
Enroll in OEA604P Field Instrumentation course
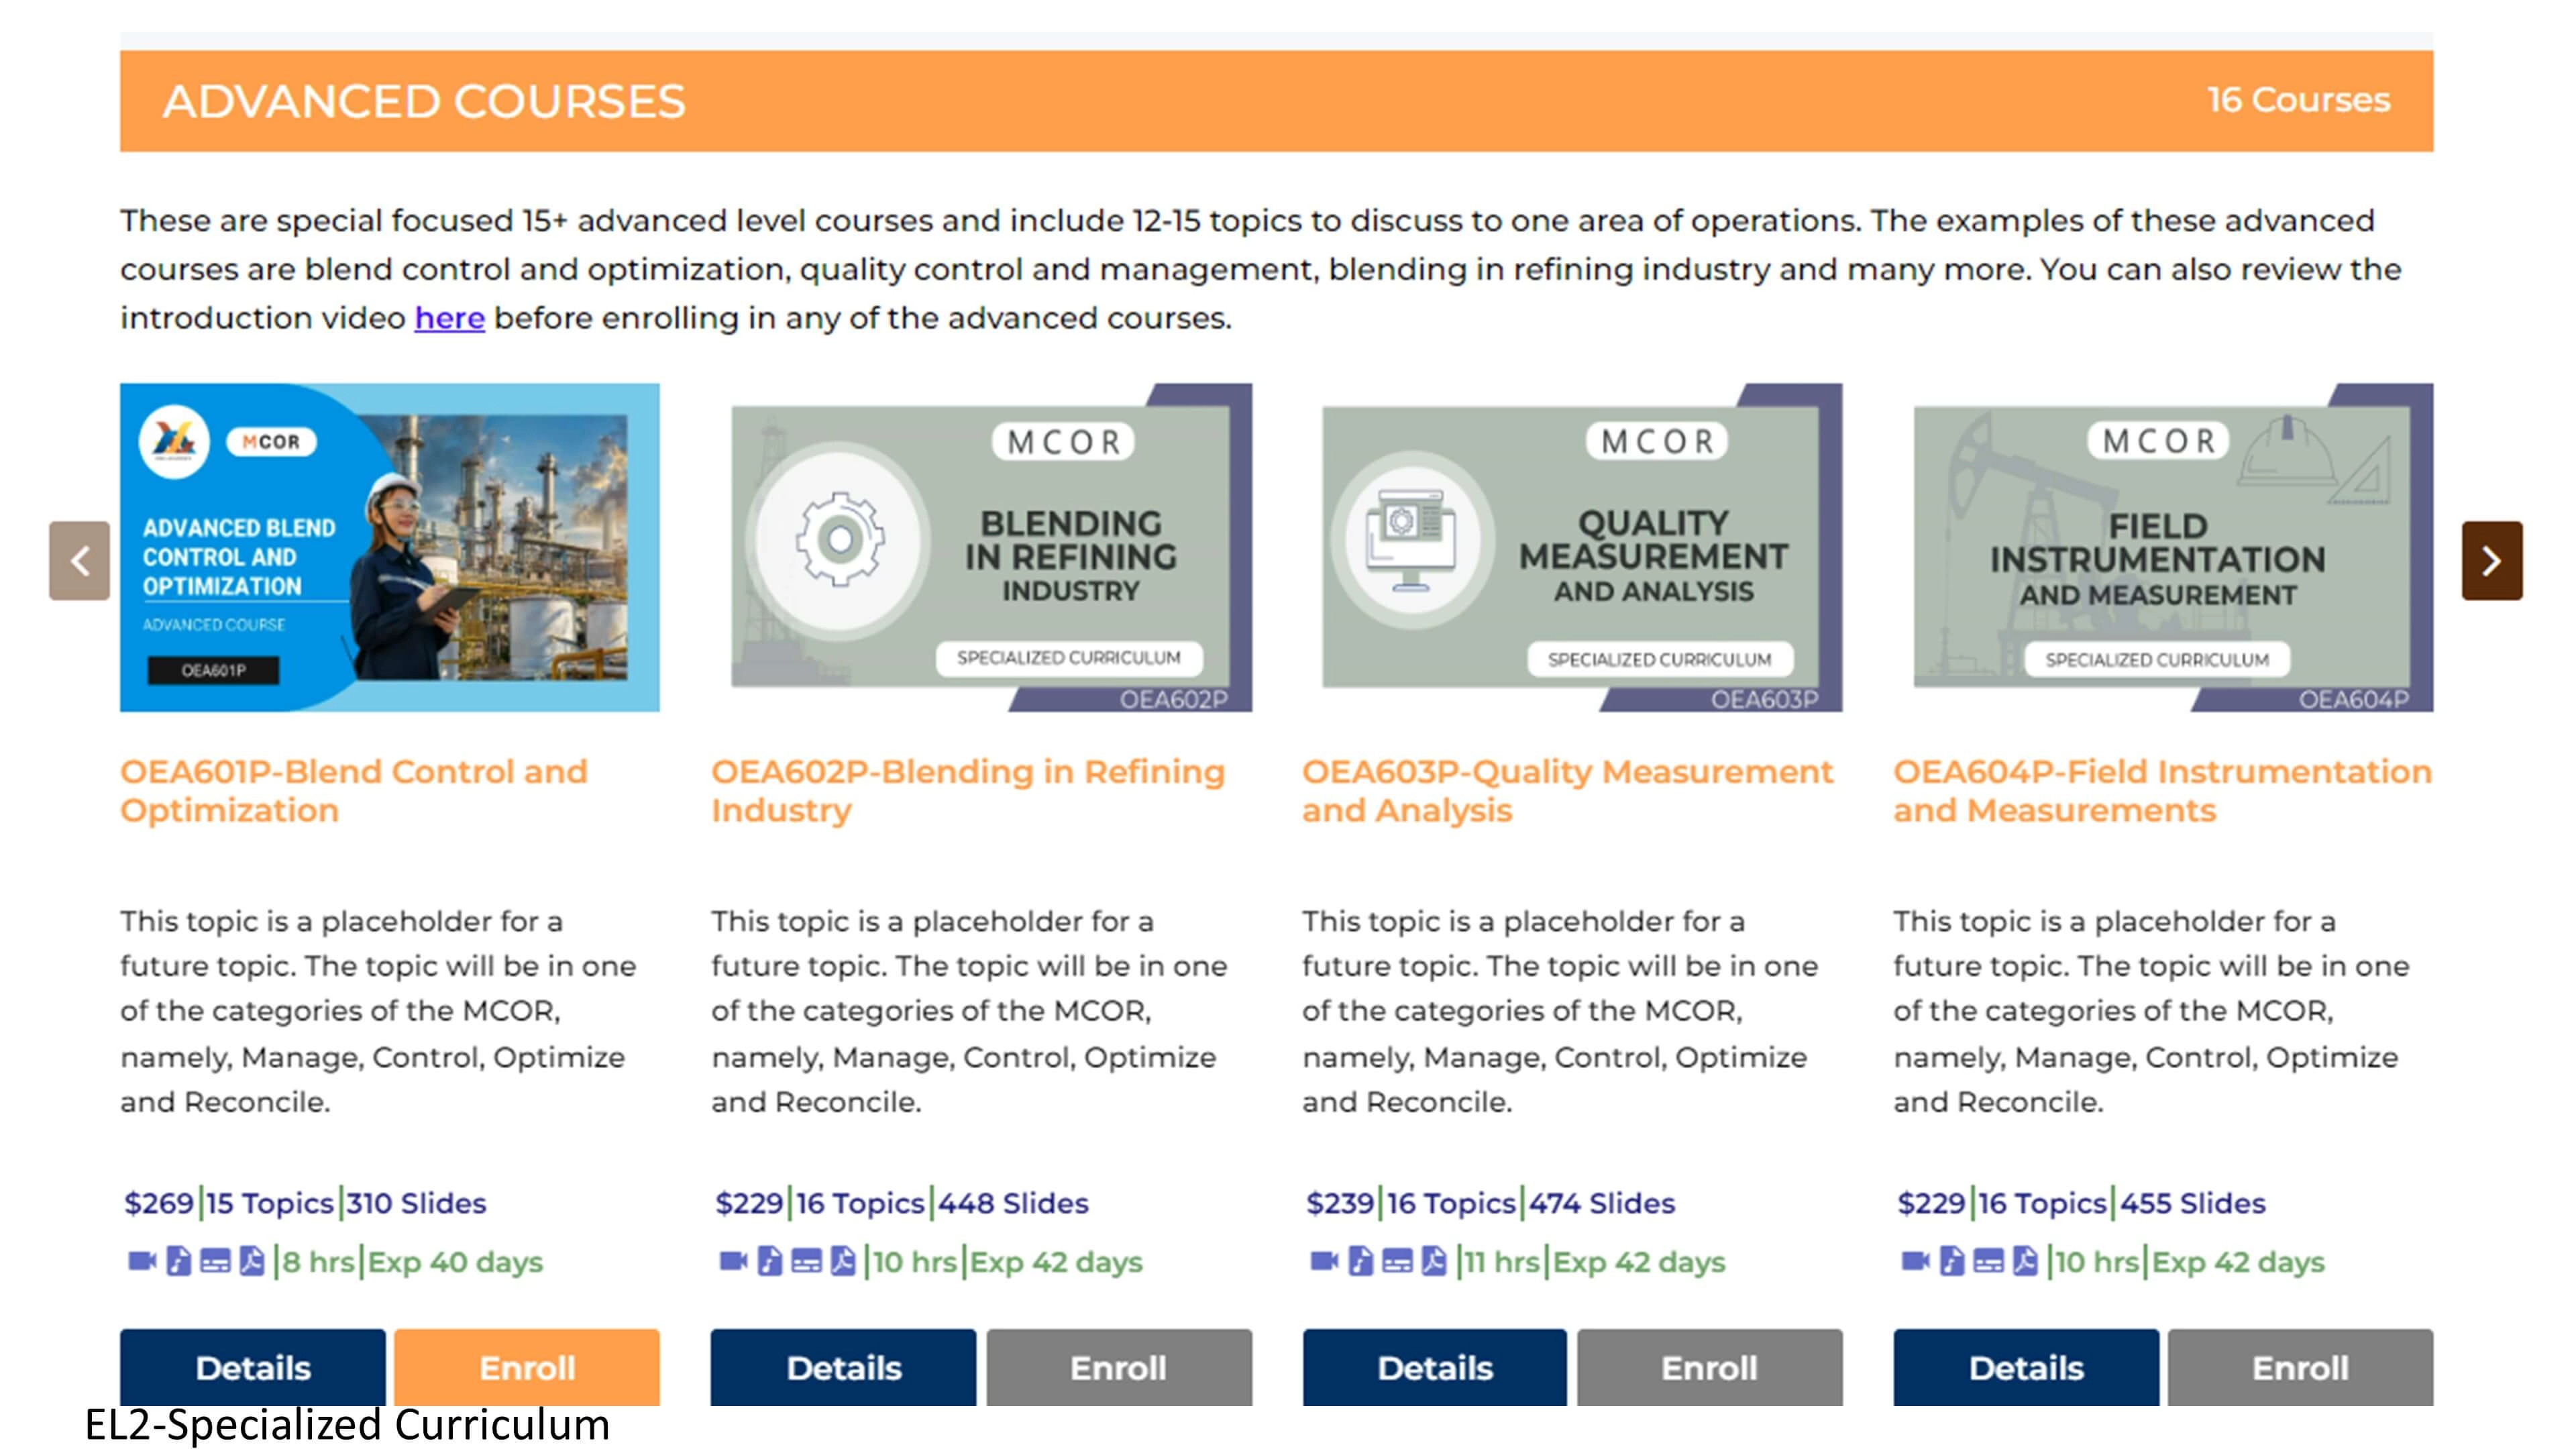pos(2300,1367)
